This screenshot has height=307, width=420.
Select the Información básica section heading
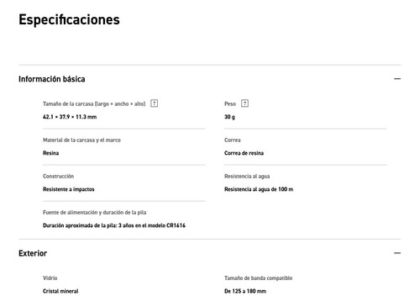click(x=52, y=79)
